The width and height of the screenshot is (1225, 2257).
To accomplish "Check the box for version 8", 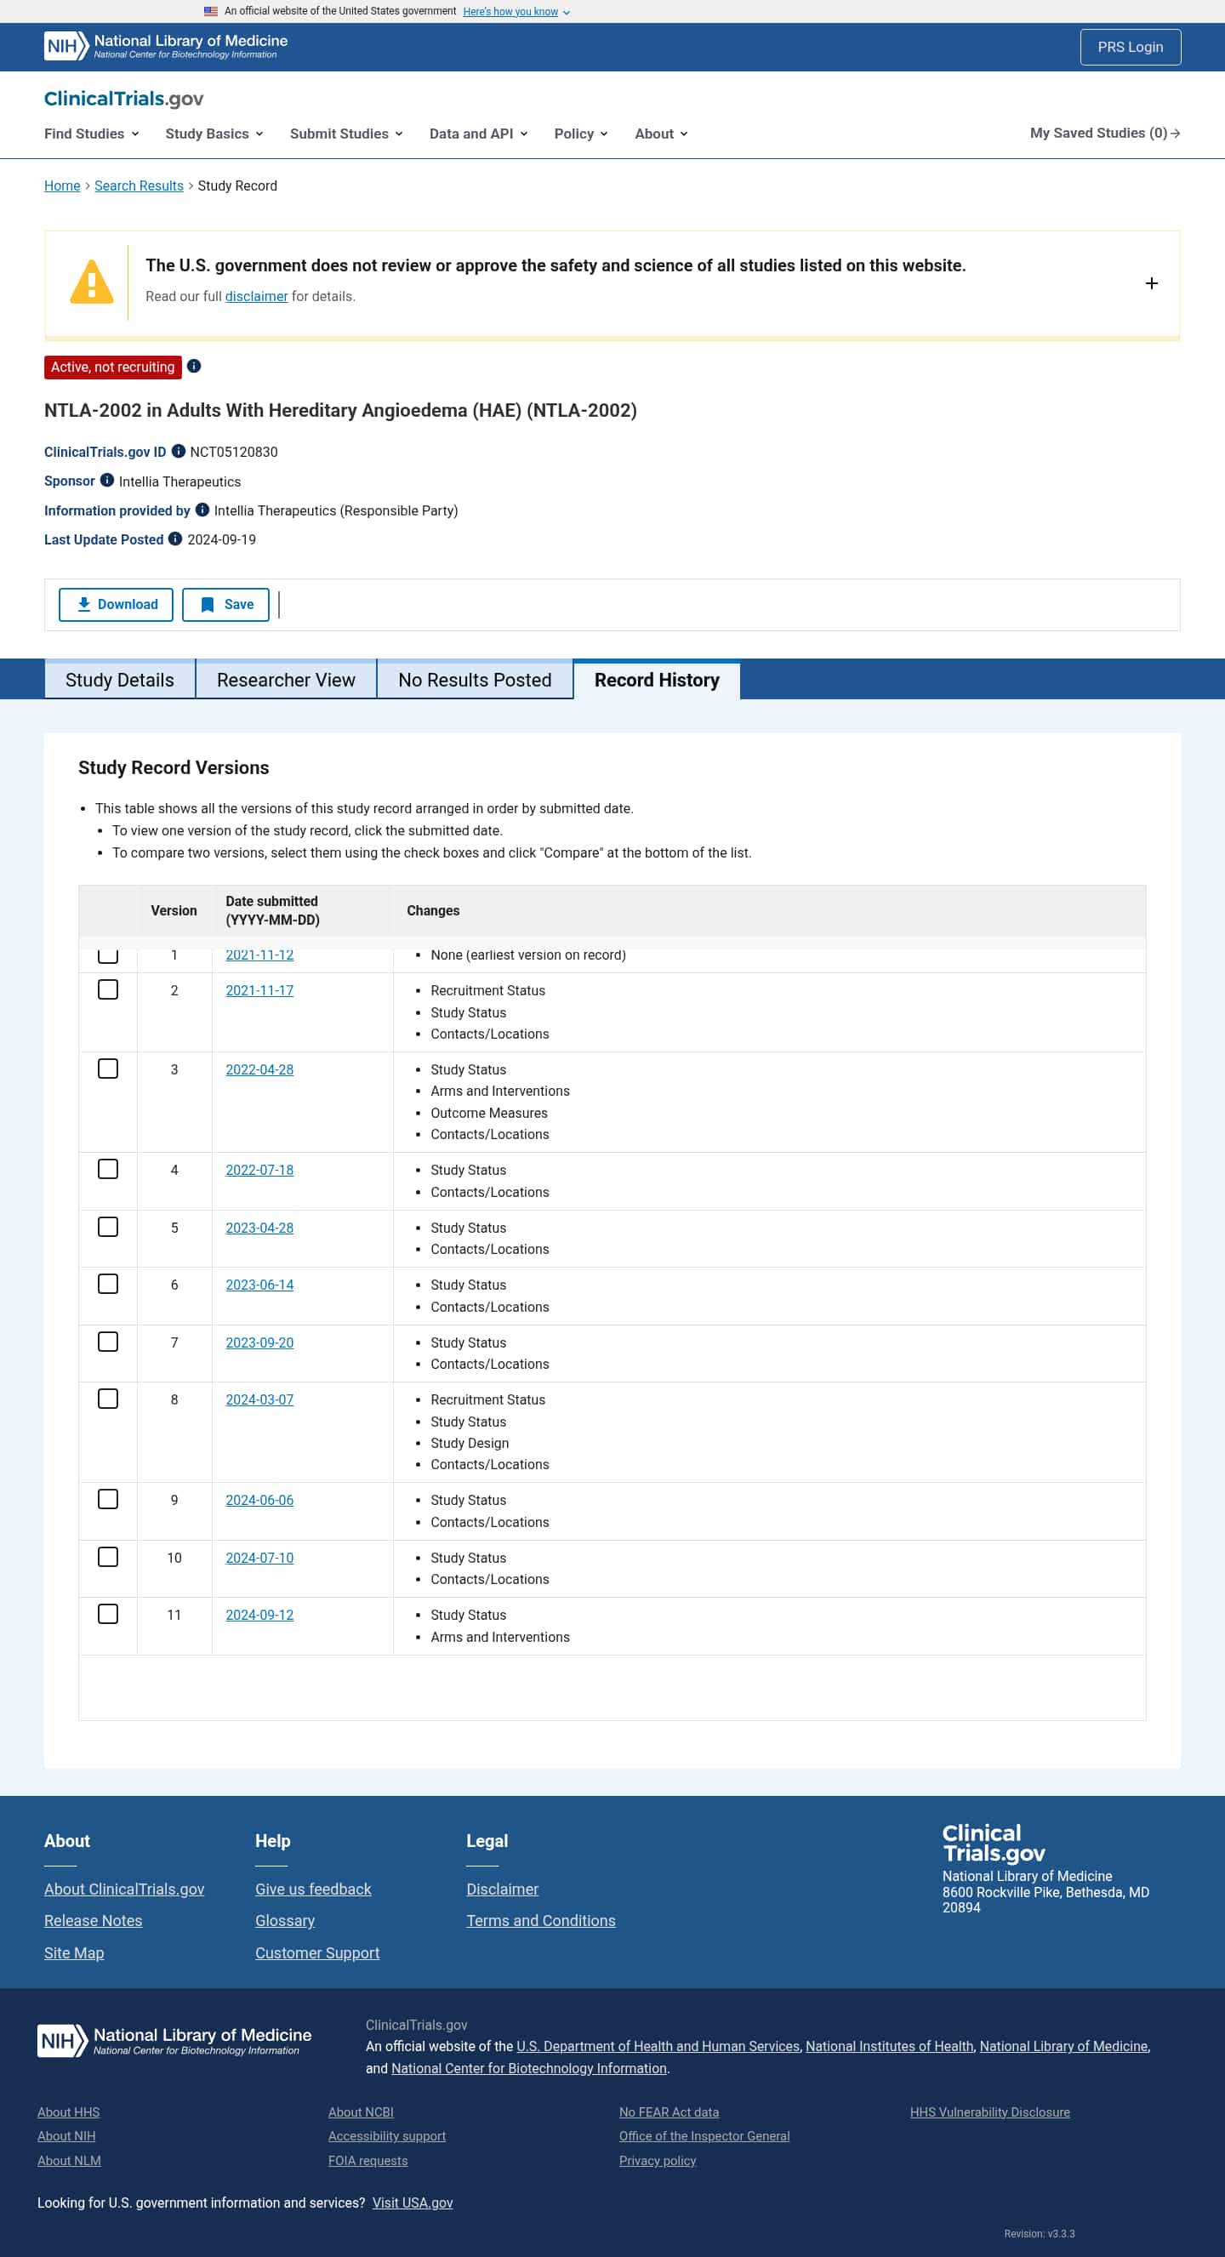I will [108, 1399].
